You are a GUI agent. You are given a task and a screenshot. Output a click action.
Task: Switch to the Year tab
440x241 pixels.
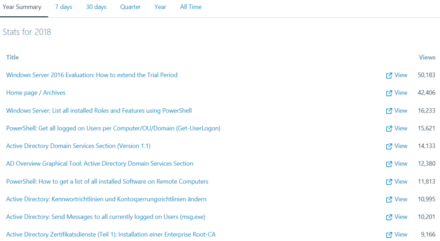(160, 7)
